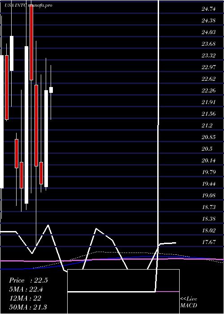Click the 18.73 price axis label
The height and width of the screenshot is (314, 224).
[x=209, y=207]
